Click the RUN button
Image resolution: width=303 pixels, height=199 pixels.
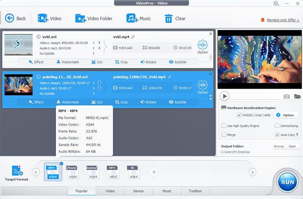[x=287, y=182]
